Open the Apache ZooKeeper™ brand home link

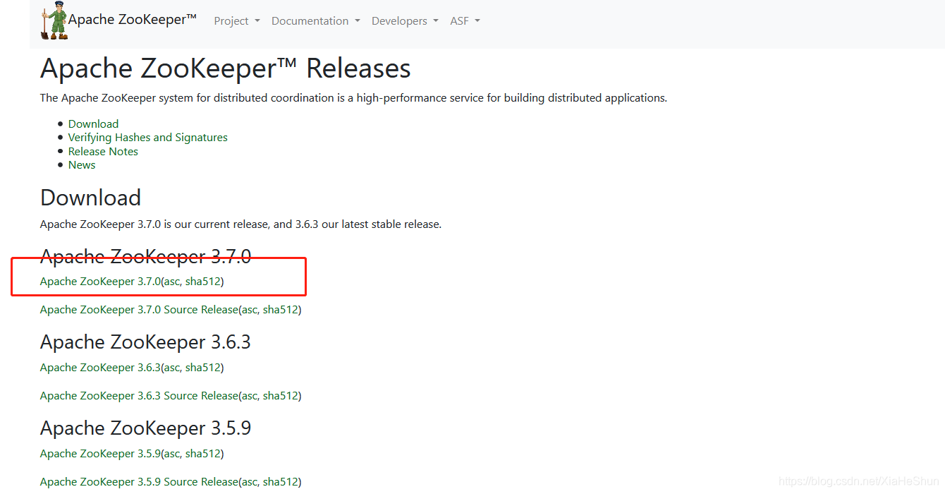coord(133,20)
